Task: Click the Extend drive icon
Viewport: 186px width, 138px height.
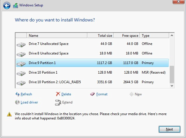Action: [58, 102]
